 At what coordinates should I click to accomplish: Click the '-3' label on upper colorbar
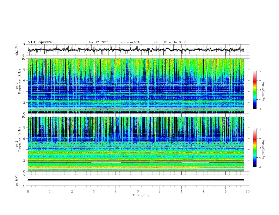coord(260,71)
